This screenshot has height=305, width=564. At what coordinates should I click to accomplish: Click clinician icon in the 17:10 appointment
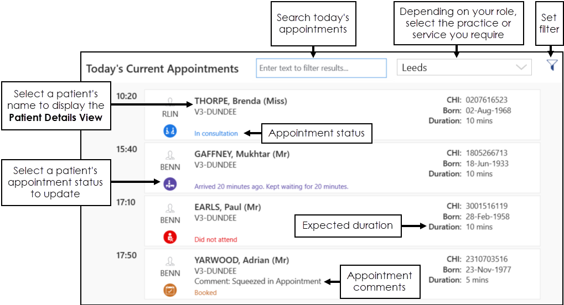coord(170,208)
